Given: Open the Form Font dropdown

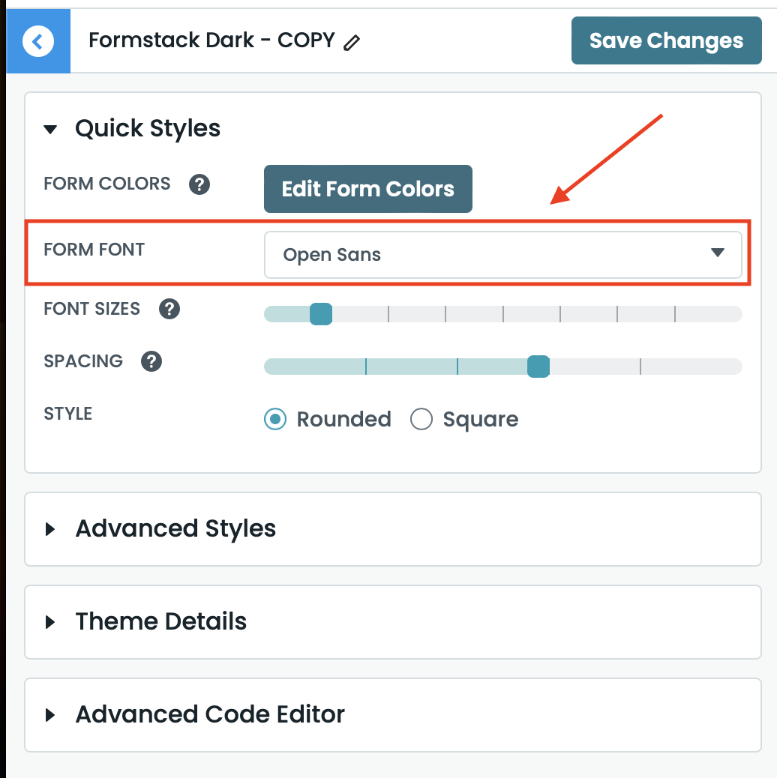Looking at the screenshot, I should click(x=502, y=255).
